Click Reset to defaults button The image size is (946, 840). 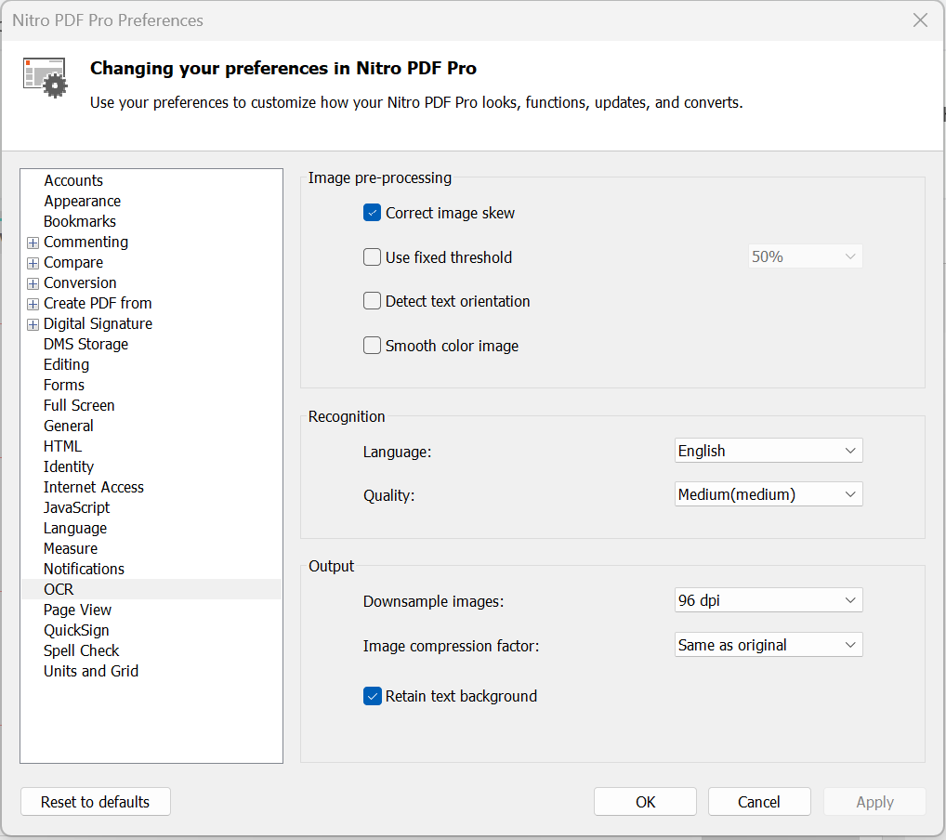click(x=96, y=802)
